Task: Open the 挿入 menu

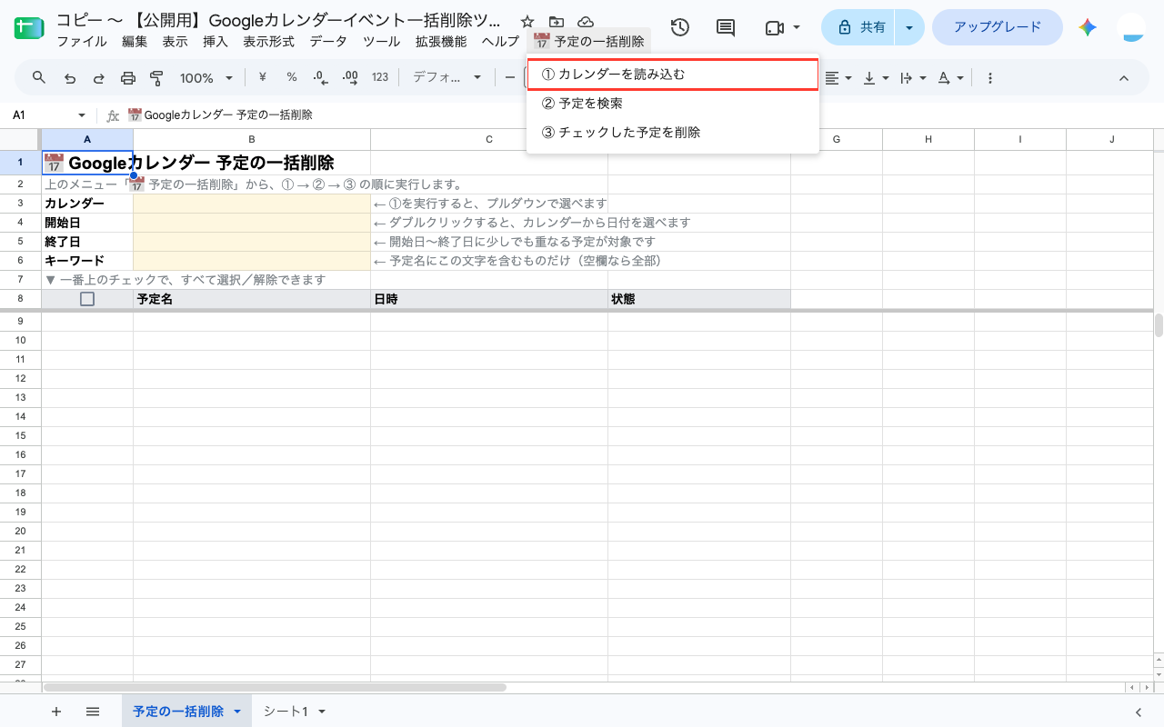Action: 216,42
